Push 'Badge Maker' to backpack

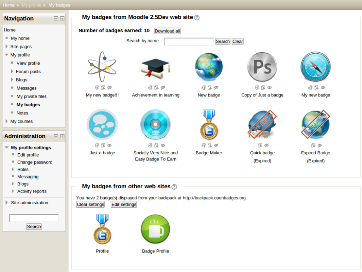point(204,145)
